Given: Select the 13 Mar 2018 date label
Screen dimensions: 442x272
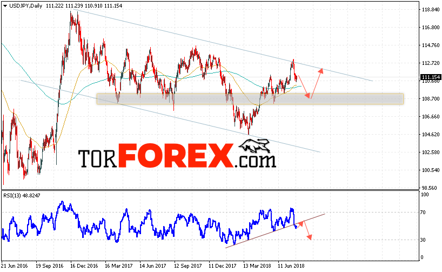Looking at the screenshot, I should click(x=257, y=266).
